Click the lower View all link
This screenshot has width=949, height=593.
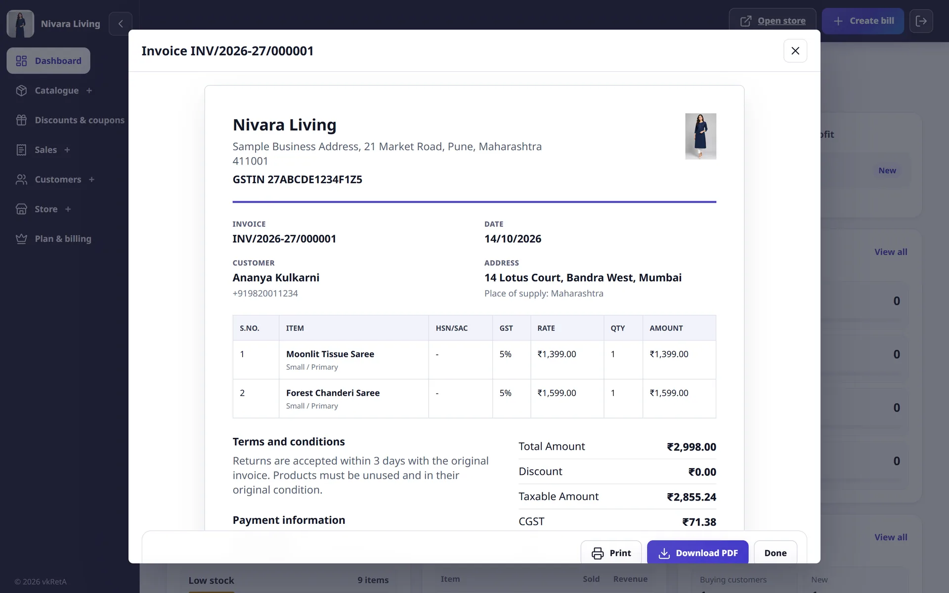[891, 537]
